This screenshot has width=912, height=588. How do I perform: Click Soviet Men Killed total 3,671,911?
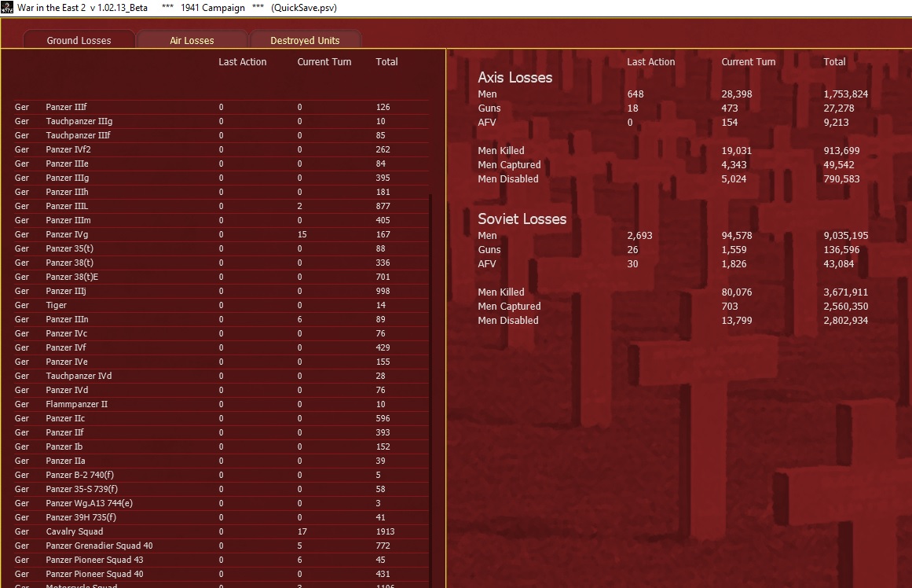pos(846,292)
